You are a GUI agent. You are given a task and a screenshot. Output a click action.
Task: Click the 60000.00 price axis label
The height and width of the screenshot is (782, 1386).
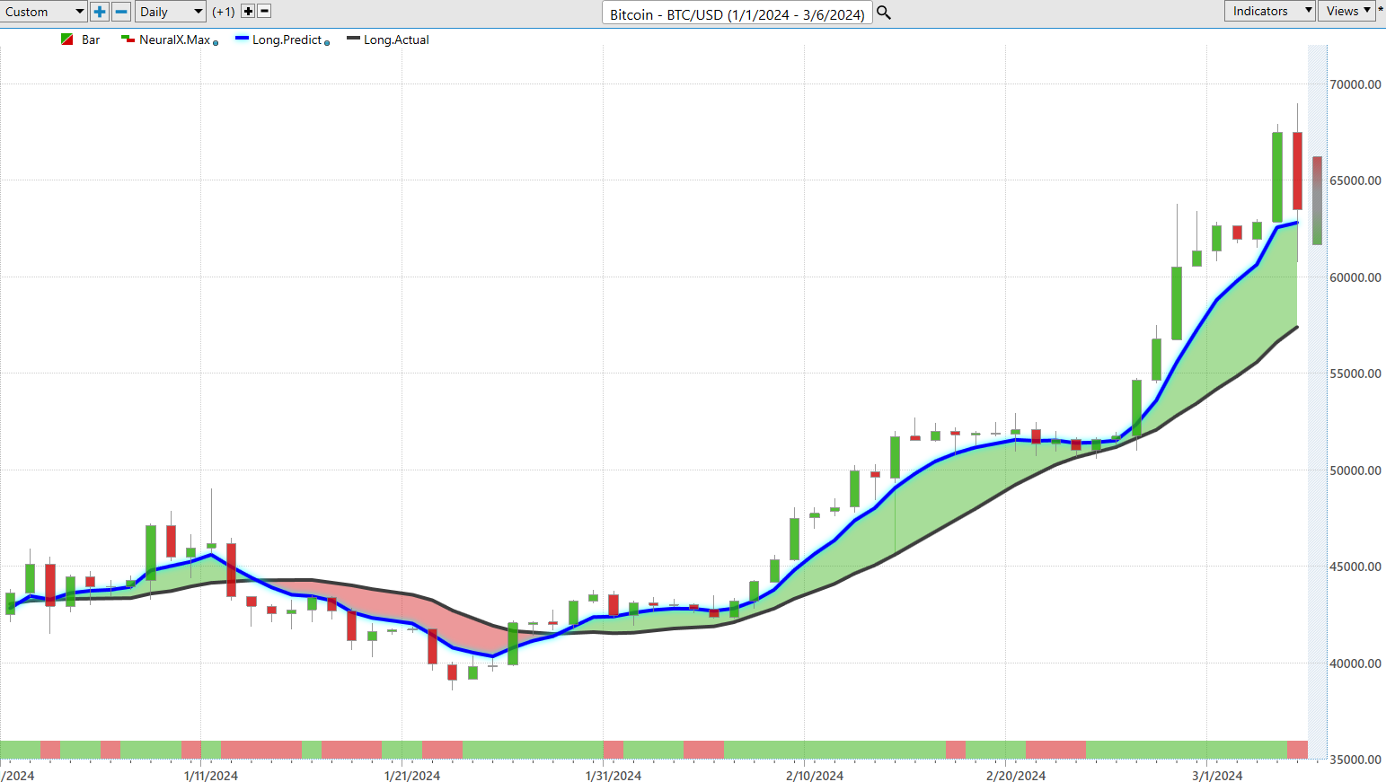tap(1355, 277)
